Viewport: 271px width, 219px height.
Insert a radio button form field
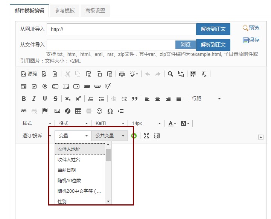(x=45, y=87)
